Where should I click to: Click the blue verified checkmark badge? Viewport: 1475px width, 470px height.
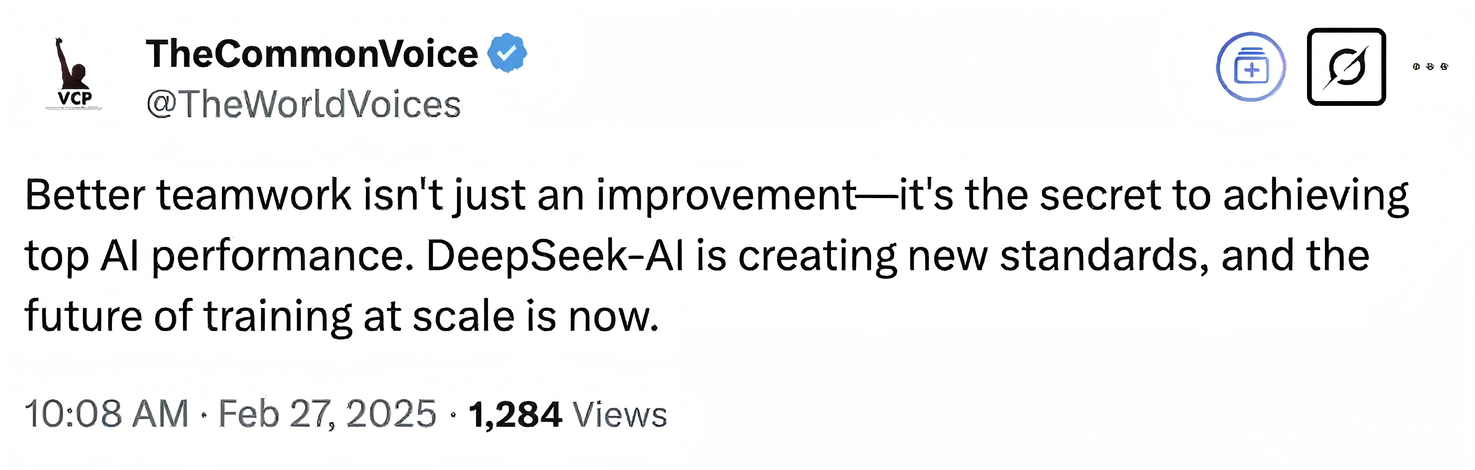507,53
